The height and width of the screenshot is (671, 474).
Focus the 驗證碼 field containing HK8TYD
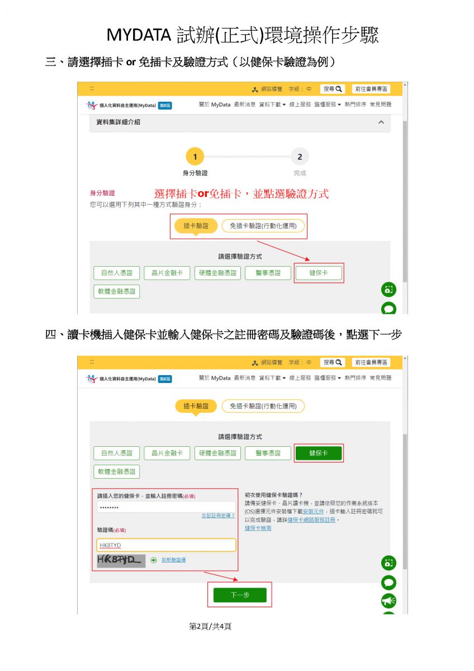166,545
